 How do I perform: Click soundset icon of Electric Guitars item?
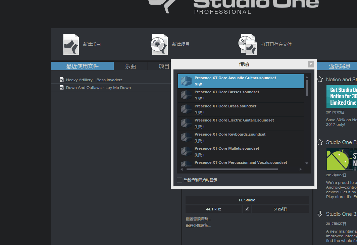coord(186,124)
